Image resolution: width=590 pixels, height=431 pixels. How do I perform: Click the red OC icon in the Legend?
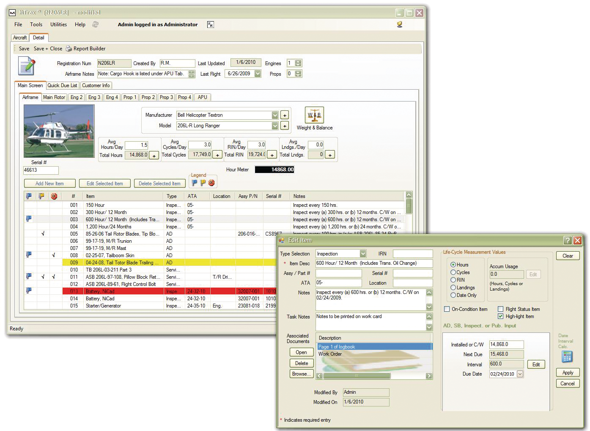coord(211,182)
